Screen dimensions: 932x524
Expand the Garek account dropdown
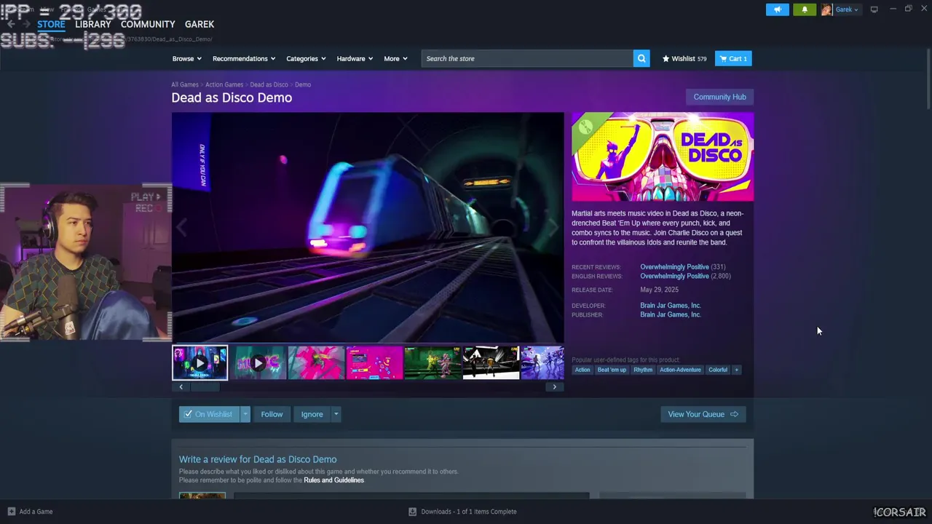pos(847,9)
